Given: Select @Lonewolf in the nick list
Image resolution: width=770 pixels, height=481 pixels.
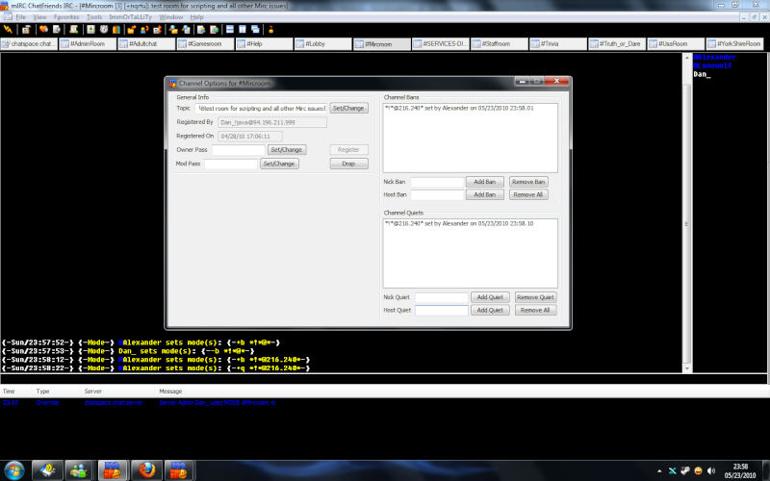Looking at the screenshot, I should click(x=712, y=65).
